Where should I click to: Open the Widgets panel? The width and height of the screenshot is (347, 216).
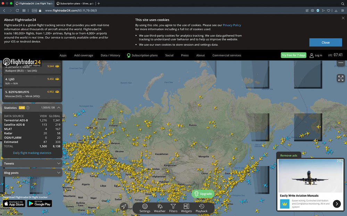186,208
